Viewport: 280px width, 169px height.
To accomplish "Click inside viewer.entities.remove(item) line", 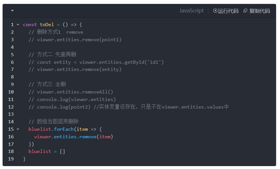I will pos(74,137).
